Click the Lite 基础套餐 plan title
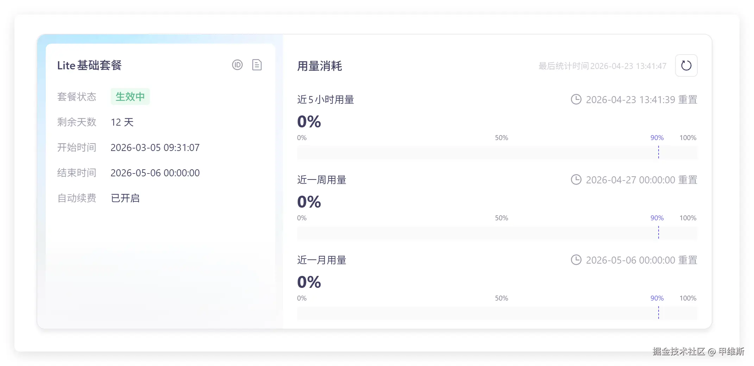The width and height of the screenshot is (754, 366). pos(89,65)
